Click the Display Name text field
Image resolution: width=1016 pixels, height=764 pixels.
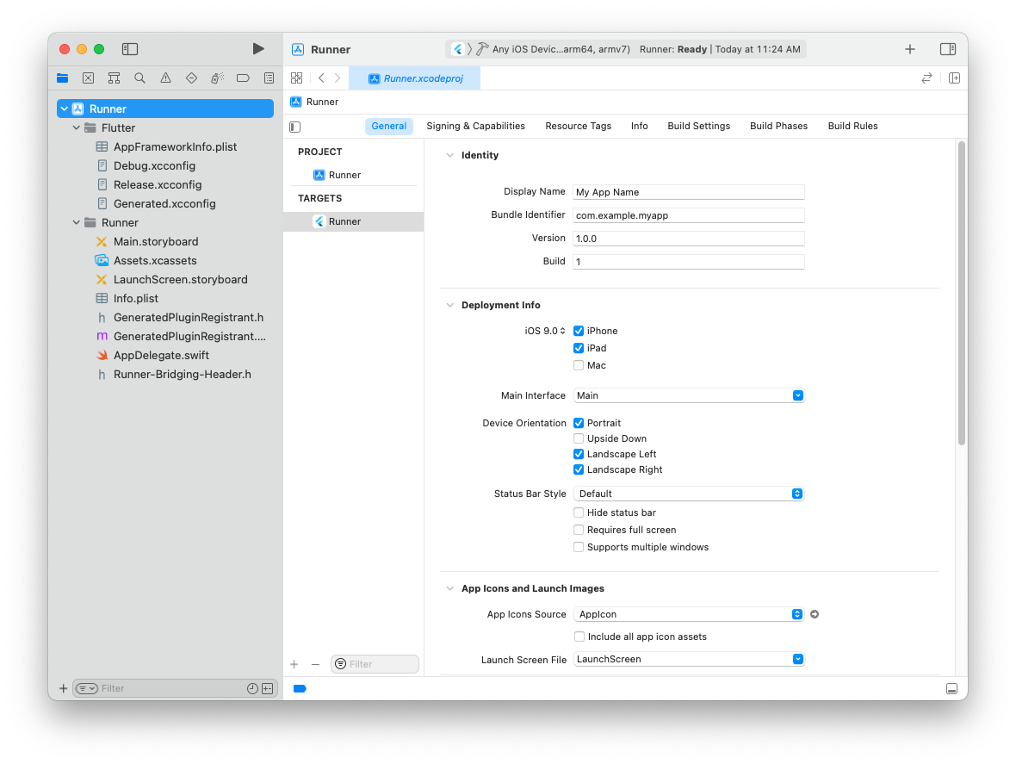tap(688, 191)
